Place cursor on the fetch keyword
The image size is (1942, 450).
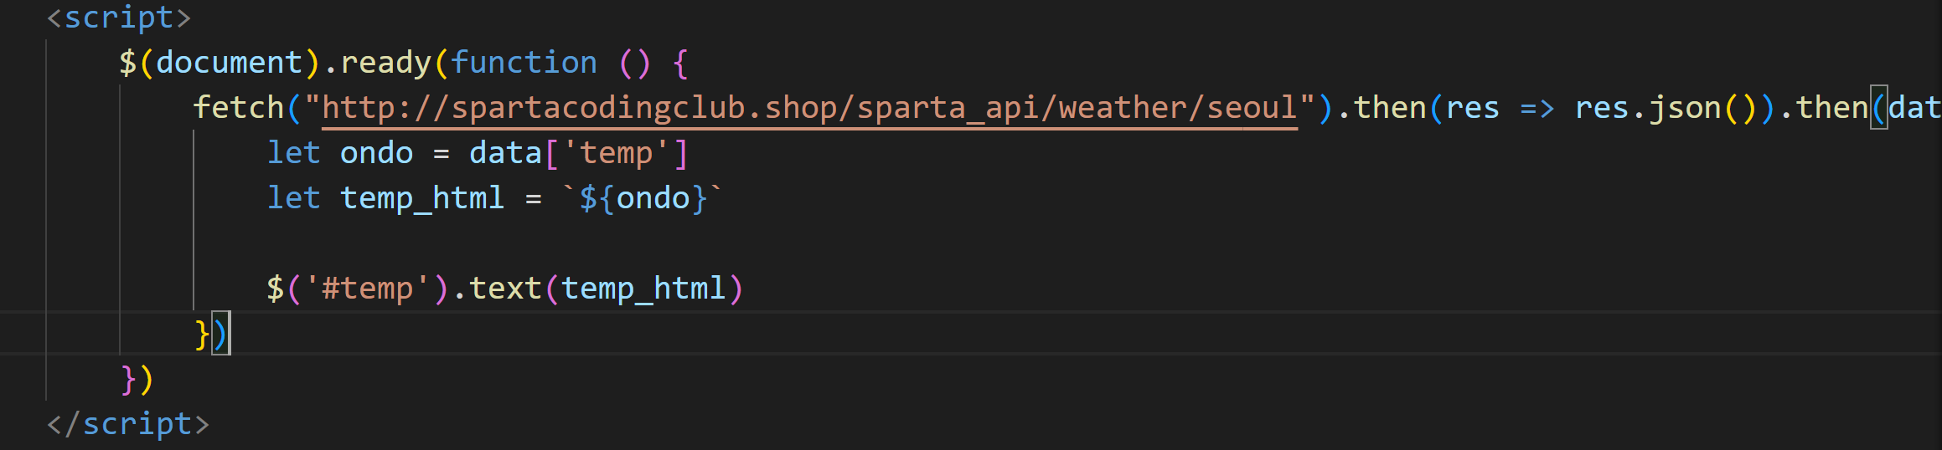(x=239, y=108)
